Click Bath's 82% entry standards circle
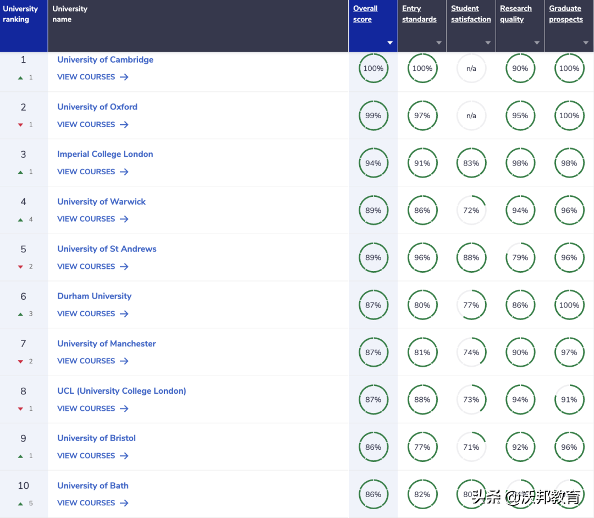Screen dimensions: 594x518 pyautogui.click(x=422, y=494)
